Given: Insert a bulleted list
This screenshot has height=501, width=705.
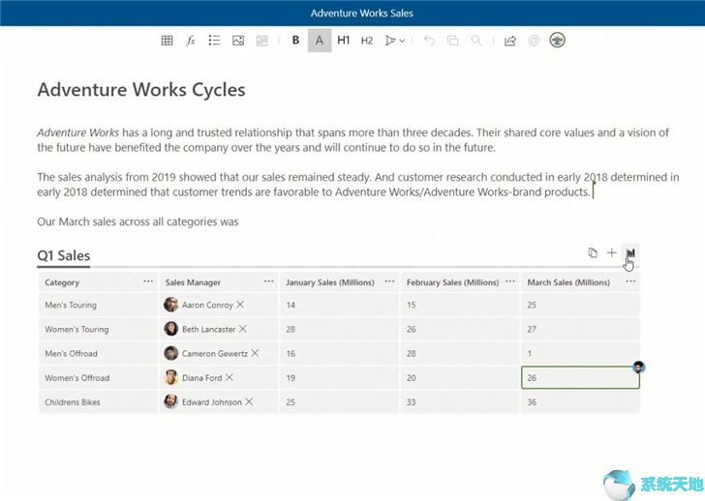Looking at the screenshot, I should coord(214,41).
